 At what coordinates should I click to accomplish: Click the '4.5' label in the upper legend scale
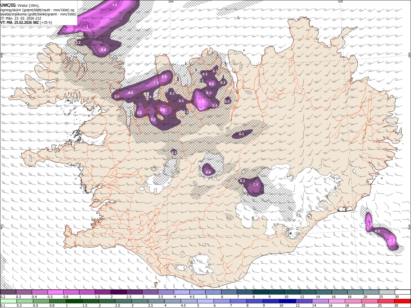point(192,297)
